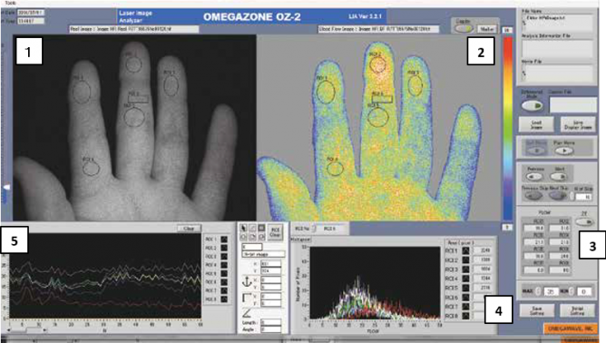Click ROI 5 swatch in histogram legend
This screenshot has width=606, height=343.
tap(465, 288)
